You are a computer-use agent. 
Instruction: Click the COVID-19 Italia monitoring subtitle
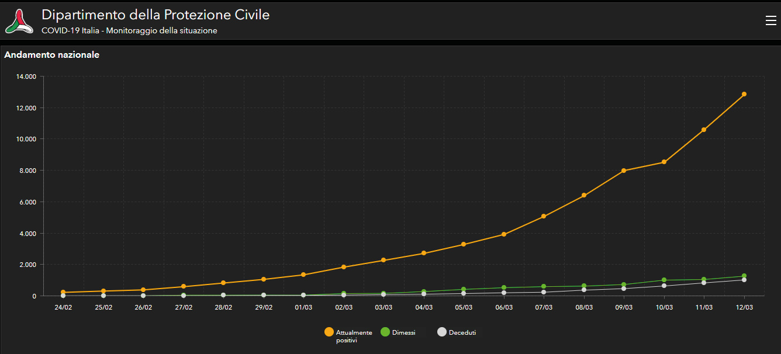point(129,30)
